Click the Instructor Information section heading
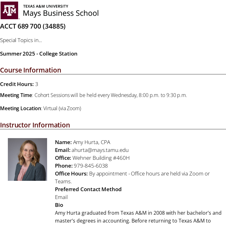226x226 pixels. 35,125
